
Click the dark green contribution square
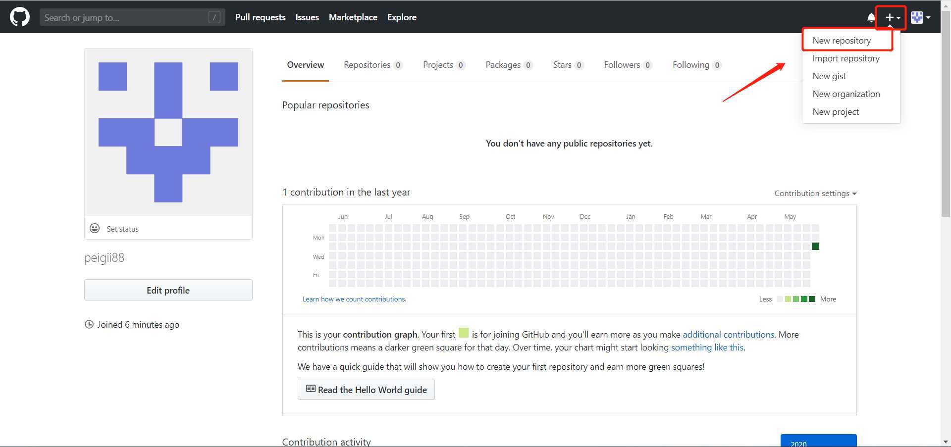click(x=815, y=246)
